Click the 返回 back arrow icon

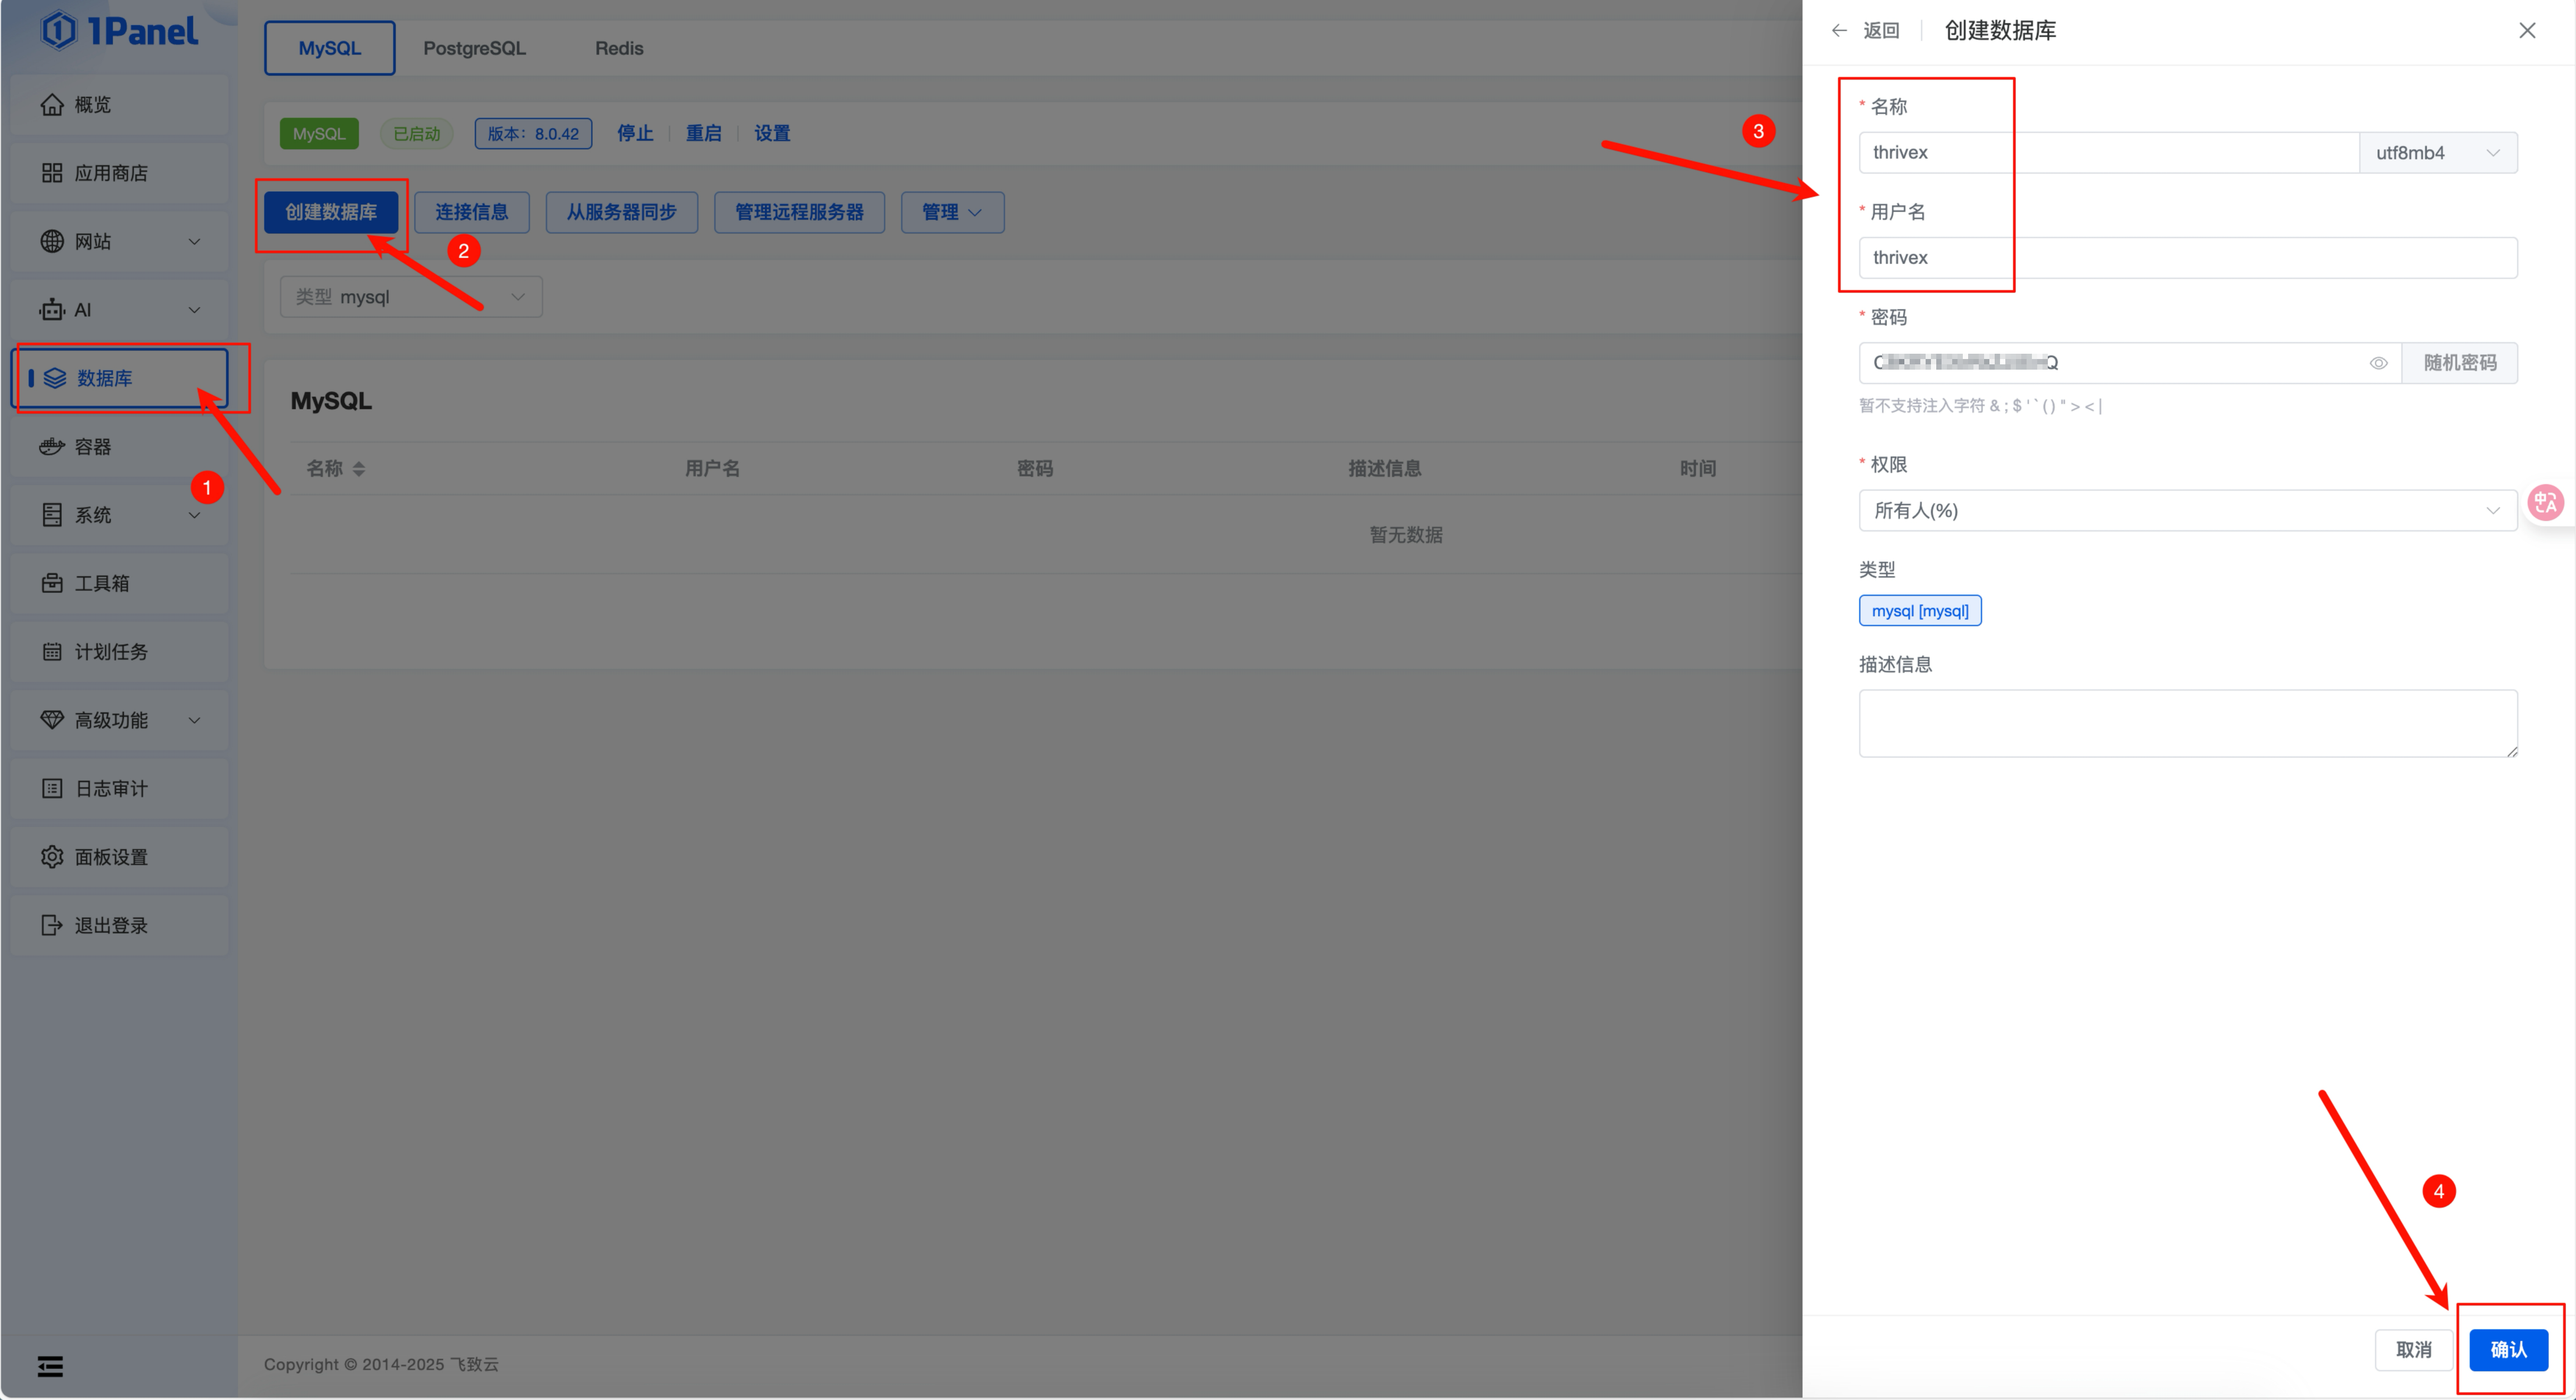(x=1839, y=31)
